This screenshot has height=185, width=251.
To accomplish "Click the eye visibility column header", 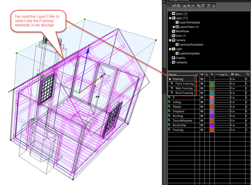I will (x=202, y=74).
